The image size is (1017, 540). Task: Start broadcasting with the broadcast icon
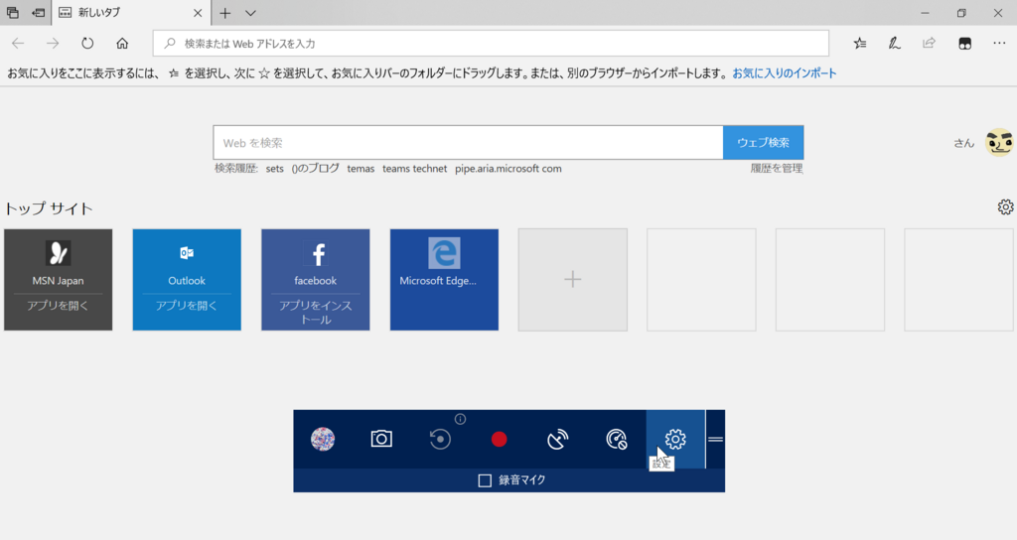coord(558,440)
